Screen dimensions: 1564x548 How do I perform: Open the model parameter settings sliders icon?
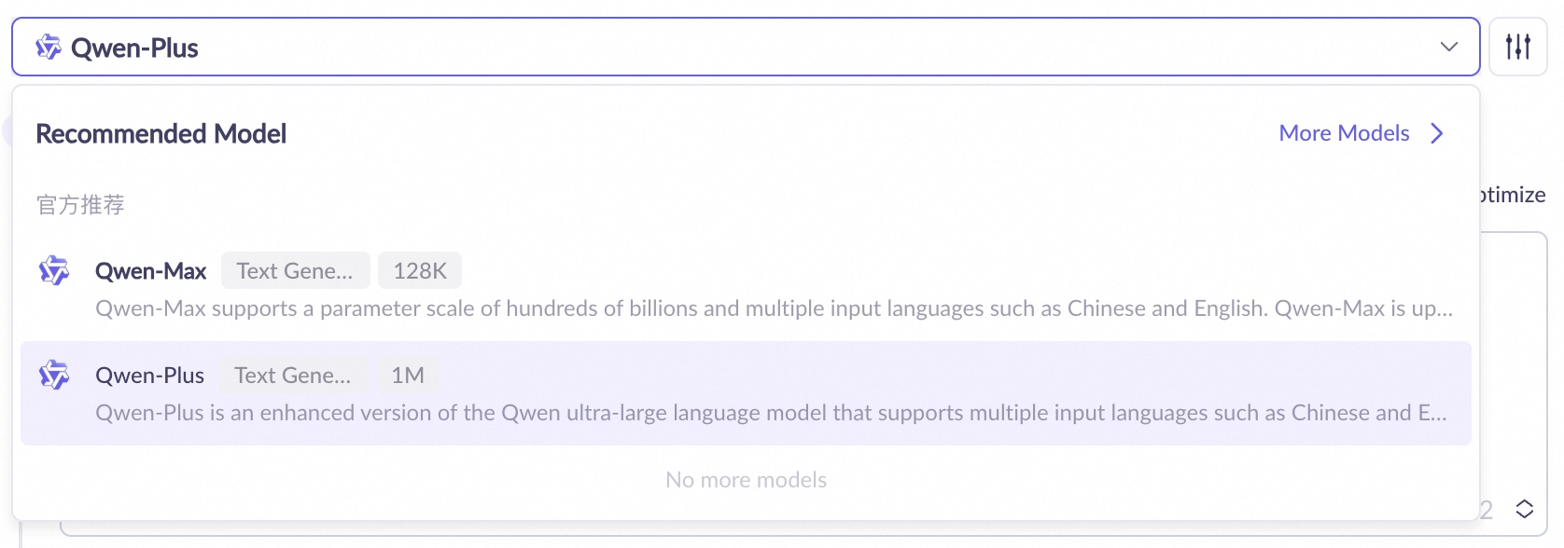coord(1518,47)
